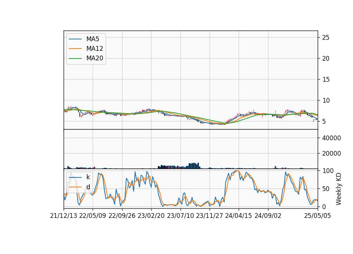Click the k legend label in KD panel

coord(88,177)
